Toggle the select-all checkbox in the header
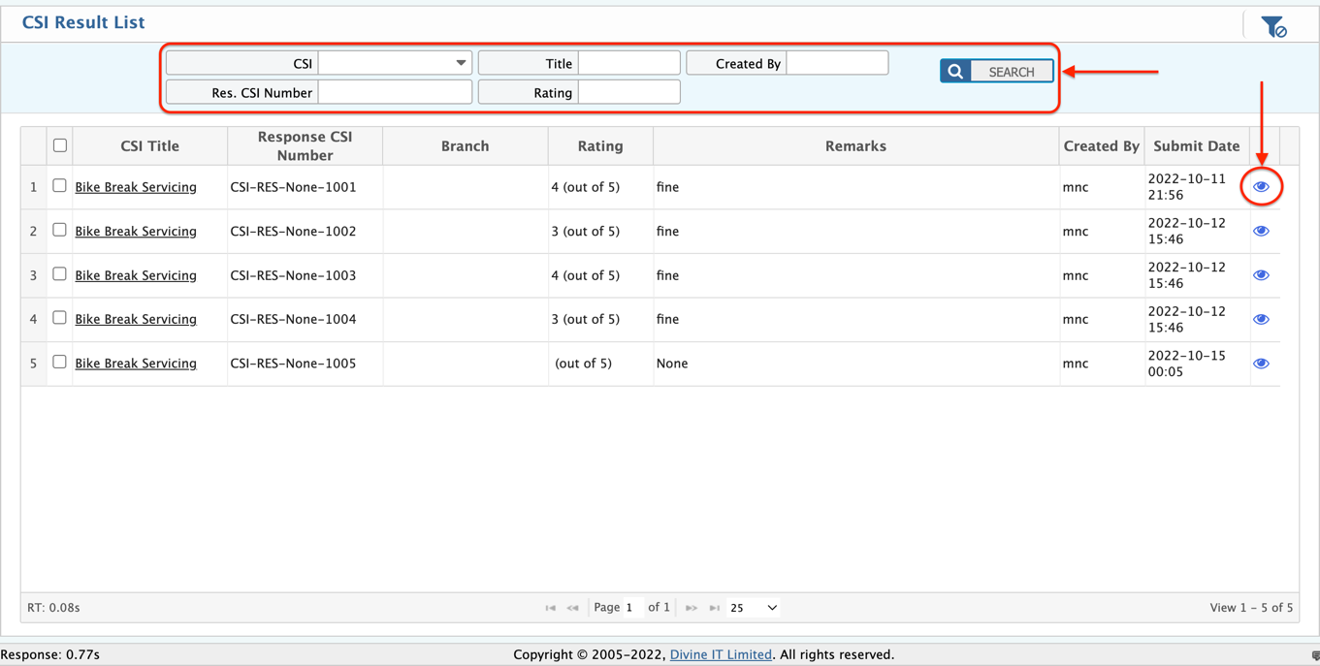 pyautogui.click(x=59, y=144)
